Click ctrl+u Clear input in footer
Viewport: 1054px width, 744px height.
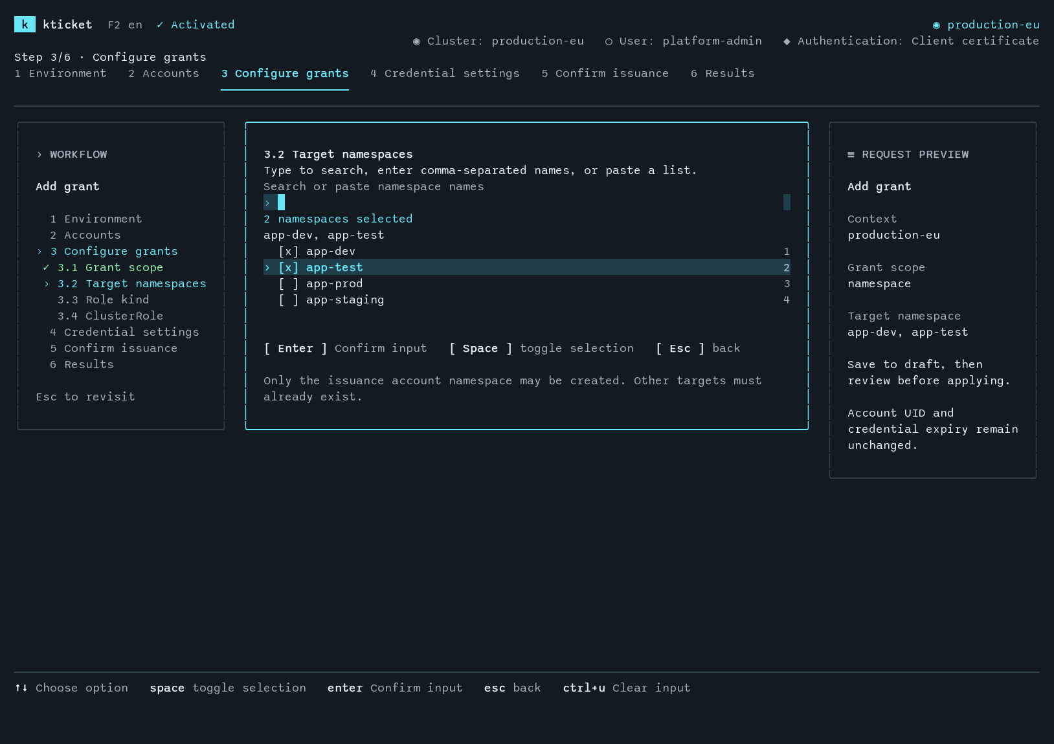pos(627,688)
